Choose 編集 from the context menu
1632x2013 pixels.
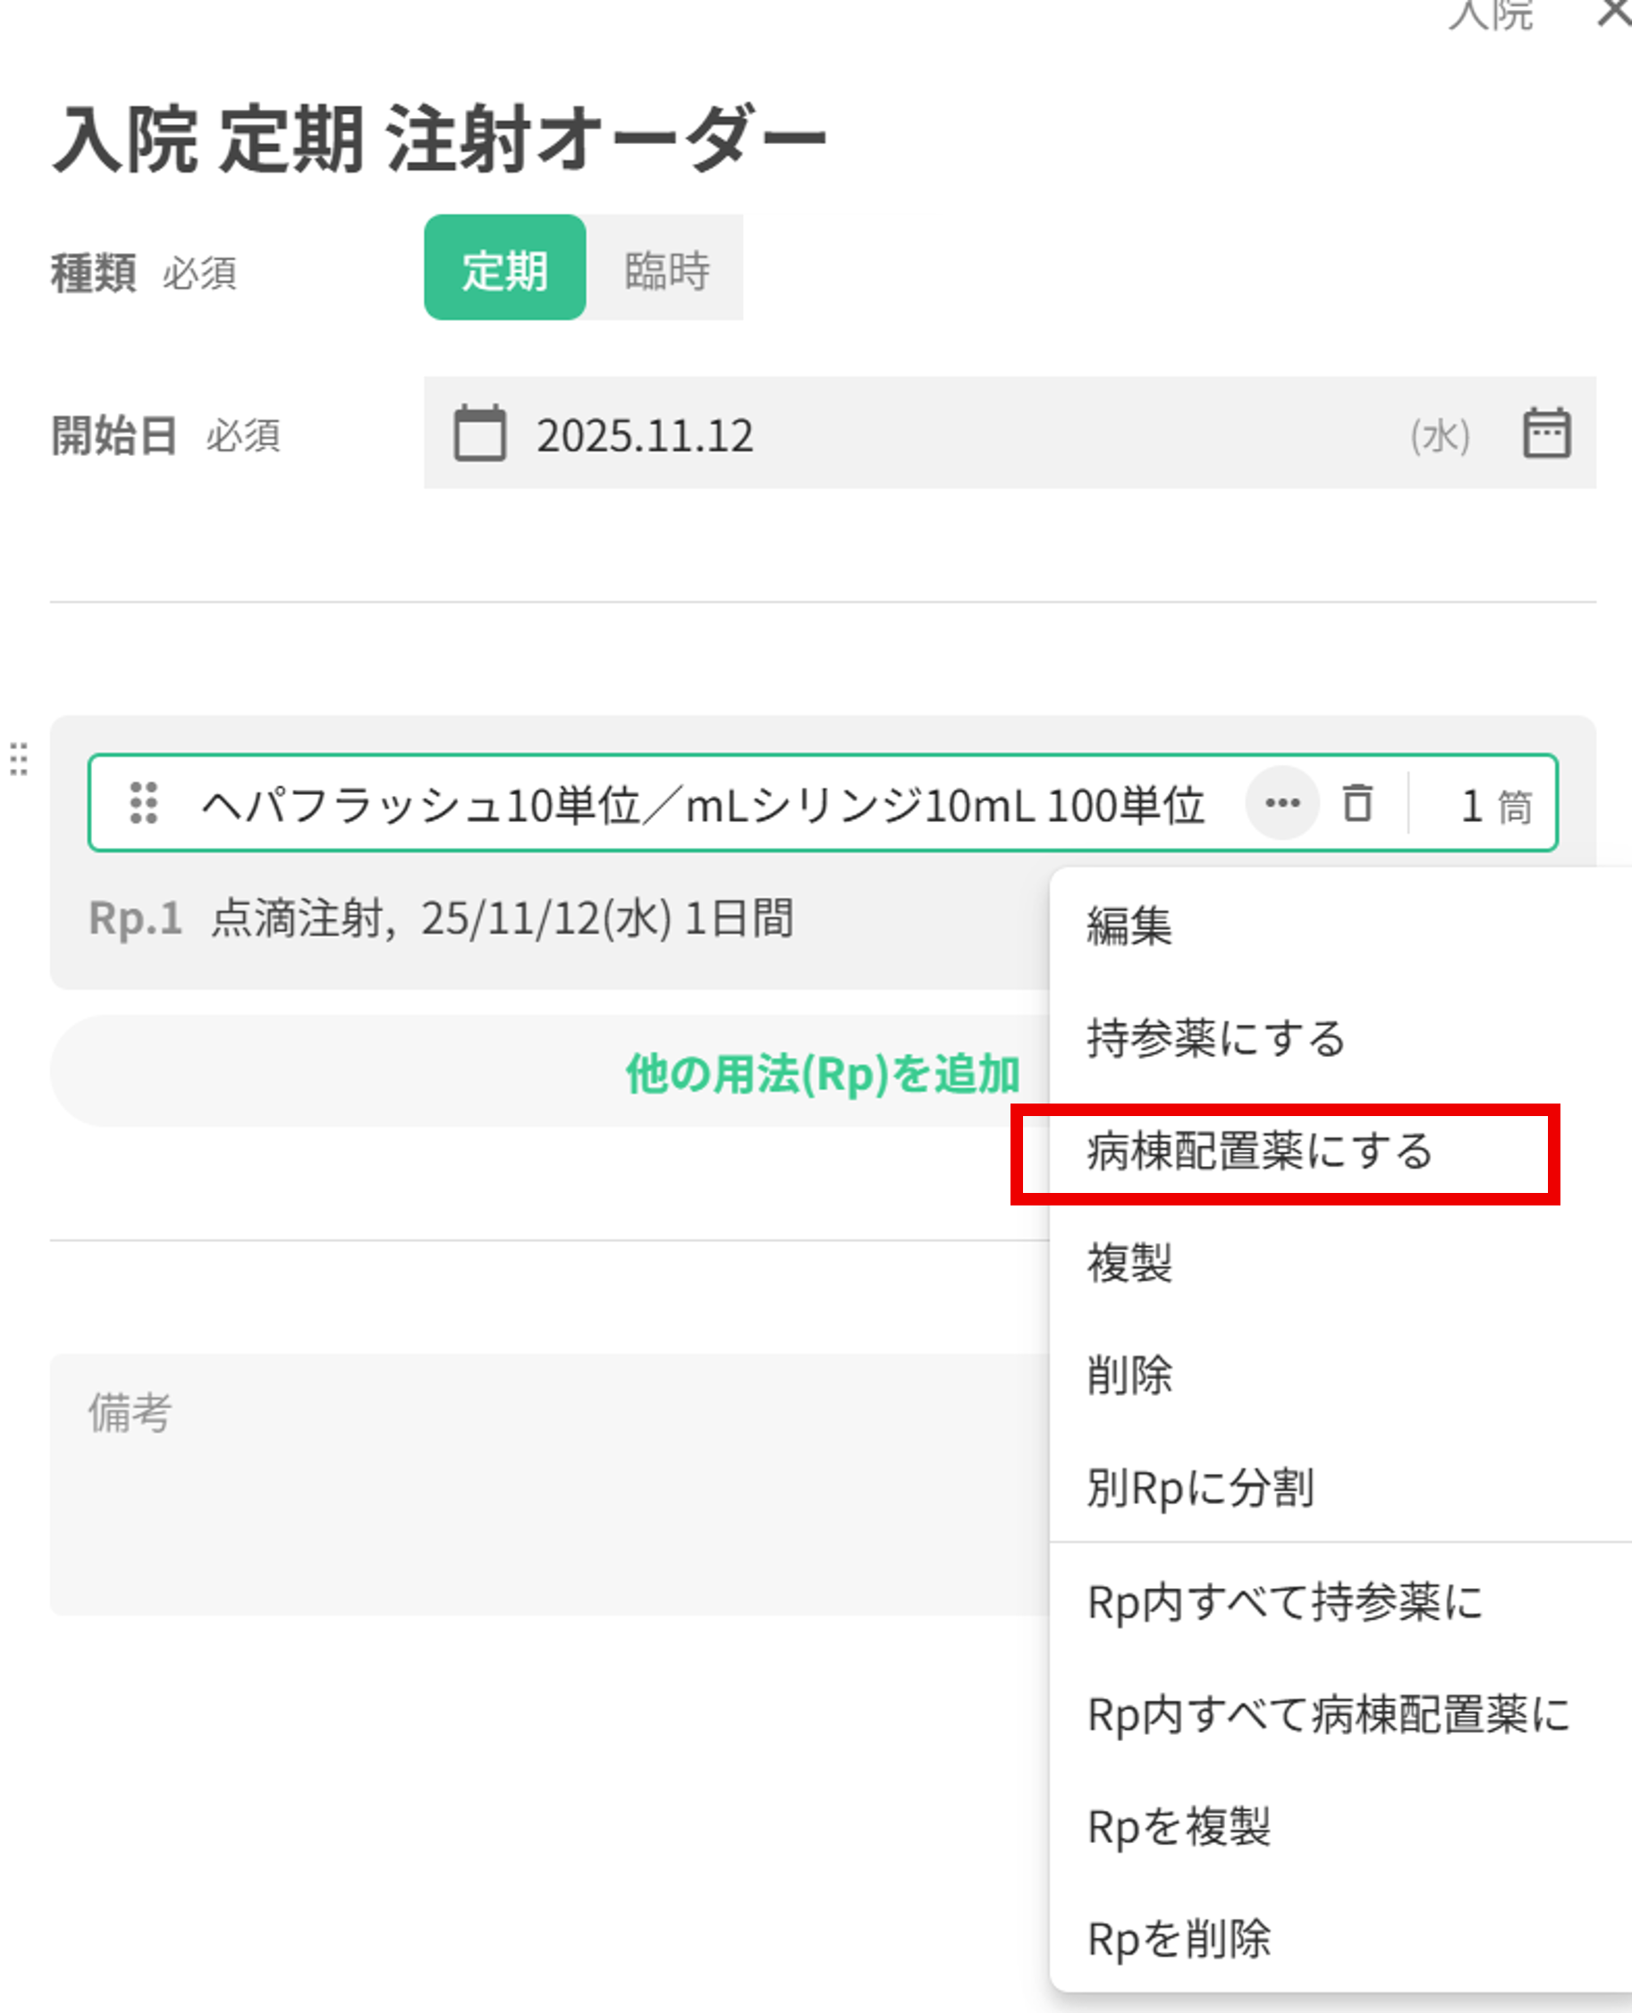point(1130,926)
